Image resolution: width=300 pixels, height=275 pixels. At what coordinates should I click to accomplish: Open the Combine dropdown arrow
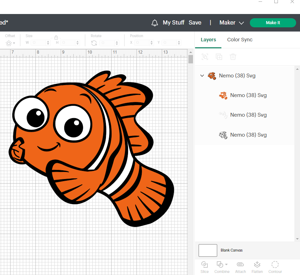(x=227, y=264)
